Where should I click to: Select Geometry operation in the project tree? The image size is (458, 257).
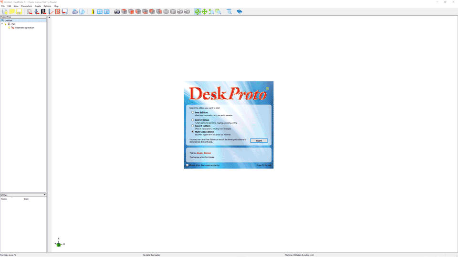coord(24,28)
